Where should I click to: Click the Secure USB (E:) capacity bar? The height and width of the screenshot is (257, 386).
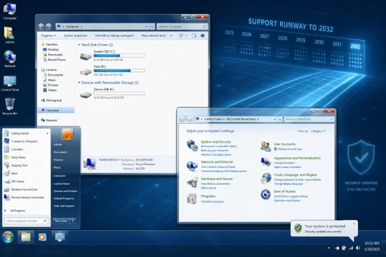pyautogui.click(x=119, y=94)
